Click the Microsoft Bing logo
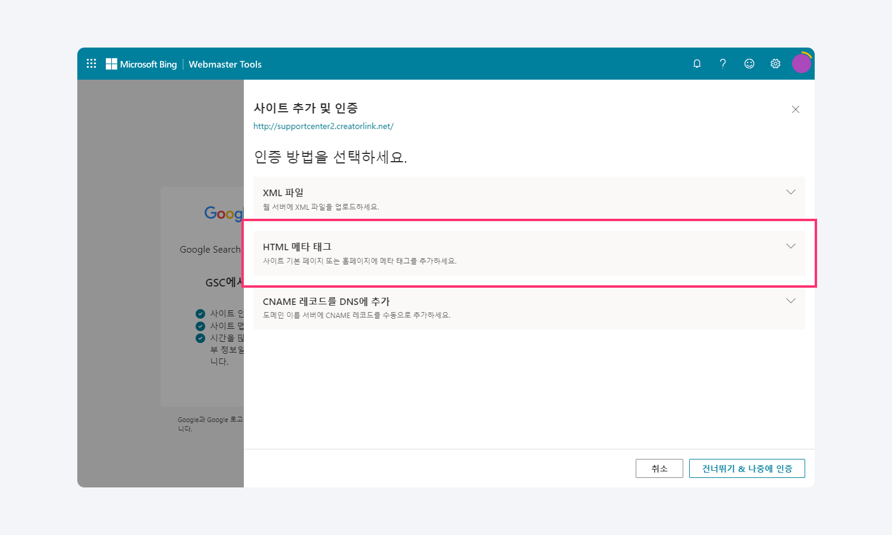 pos(142,64)
